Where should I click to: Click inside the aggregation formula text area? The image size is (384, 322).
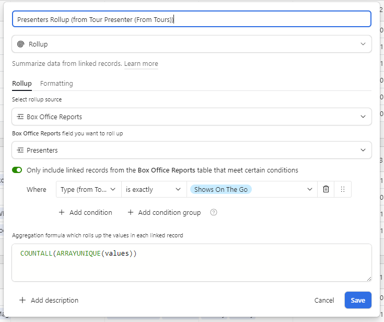coord(192,263)
